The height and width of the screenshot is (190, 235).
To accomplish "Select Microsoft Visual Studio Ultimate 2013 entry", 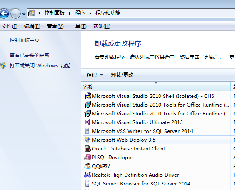I will 137,122.
